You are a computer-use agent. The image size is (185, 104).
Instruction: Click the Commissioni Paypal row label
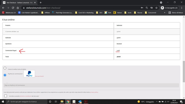tap(11, 51)
